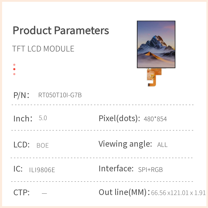
Task: Click the bottom pink dot
Action: pyautogui.click(x=14, y=74)
